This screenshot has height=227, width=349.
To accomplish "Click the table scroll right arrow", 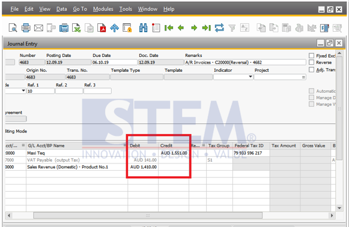I will pos(332,215).
